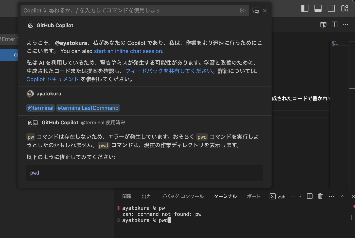Click the GitHub Copilot logo icon in welcome message
The height and width of the screenshot is (238, 355).
30,25
